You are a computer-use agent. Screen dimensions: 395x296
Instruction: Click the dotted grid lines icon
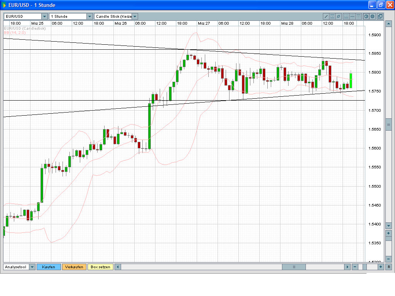[346, 16]
